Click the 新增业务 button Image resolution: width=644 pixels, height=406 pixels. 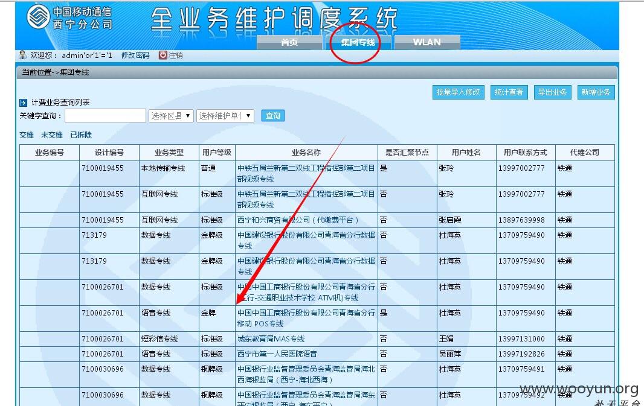596,92
